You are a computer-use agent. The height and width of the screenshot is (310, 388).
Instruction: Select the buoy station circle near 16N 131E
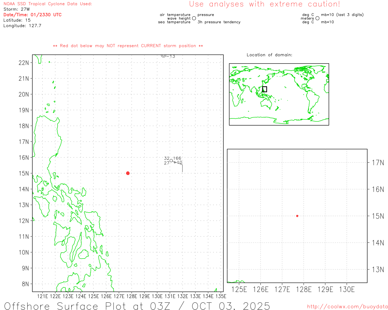click(171, 160)
